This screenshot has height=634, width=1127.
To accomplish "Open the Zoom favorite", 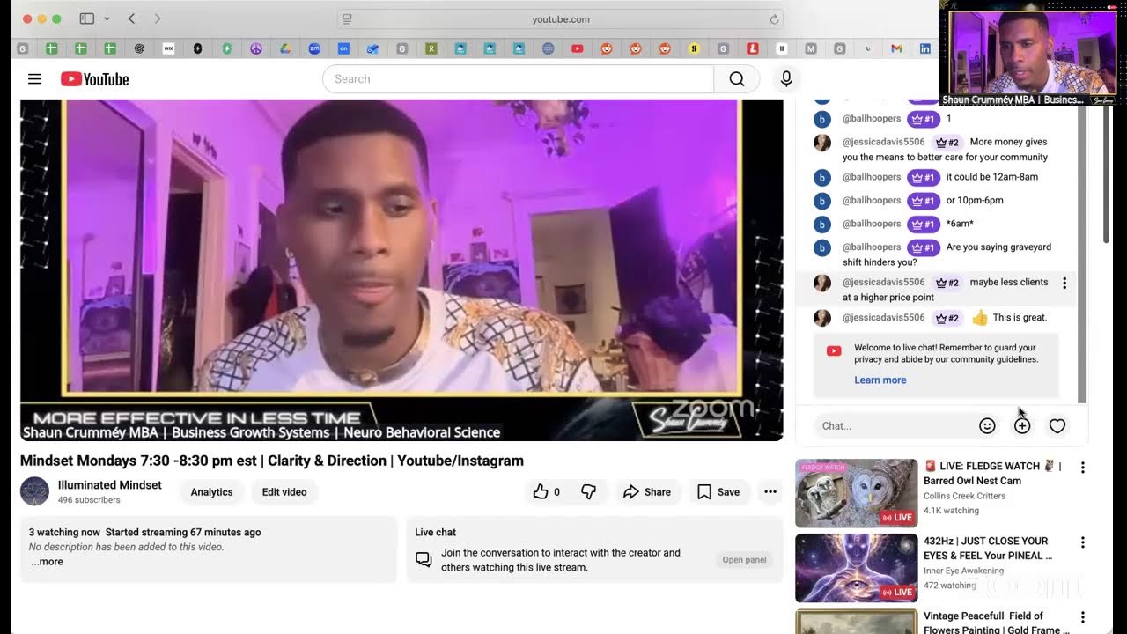I will pyautogui.click(x=314, y=48).
